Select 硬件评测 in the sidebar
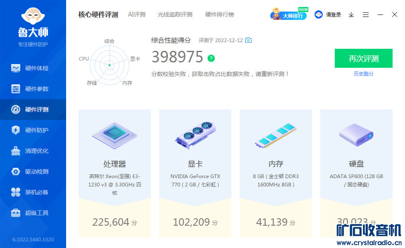The width and height of the screenshot is (405, 248). 33,110
